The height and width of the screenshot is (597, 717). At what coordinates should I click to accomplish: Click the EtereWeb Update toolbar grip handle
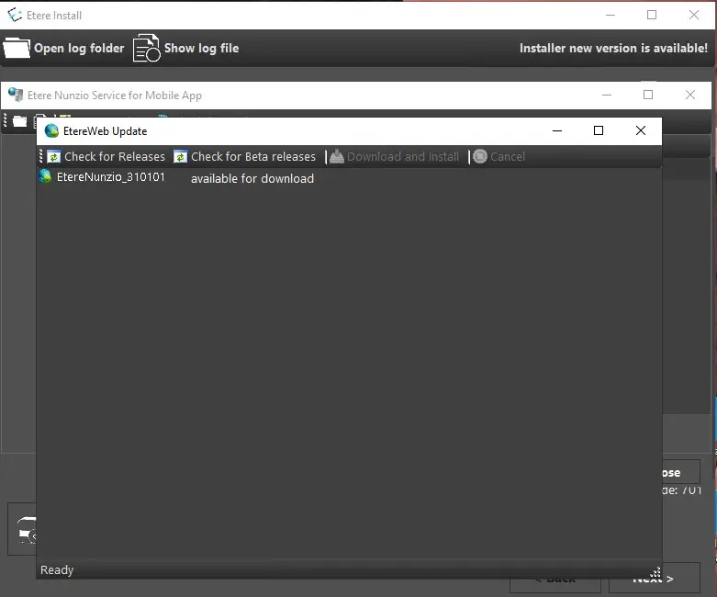click(x=40, y=156)
